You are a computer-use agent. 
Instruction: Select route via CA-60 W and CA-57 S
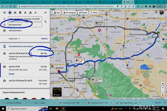click(x=25, y=56)
